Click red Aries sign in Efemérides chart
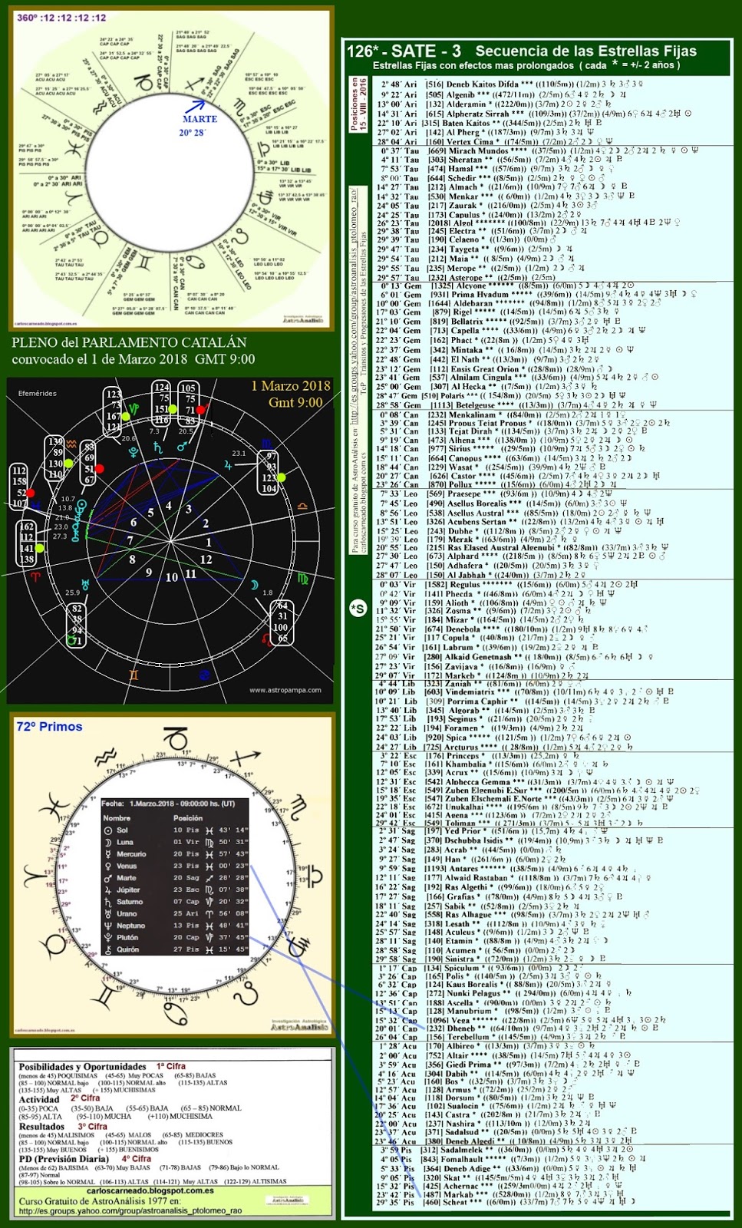Screen dimensions: 742x1228 34,576
